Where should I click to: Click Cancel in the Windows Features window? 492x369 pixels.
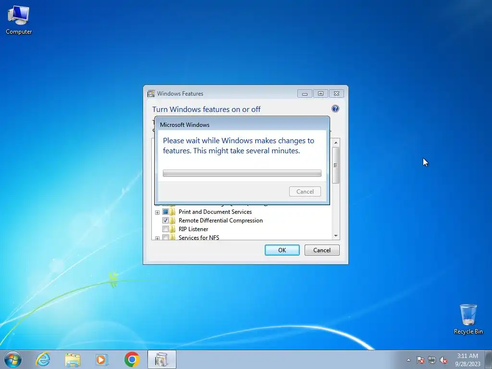pyautogui.click(x=322, y=250)
